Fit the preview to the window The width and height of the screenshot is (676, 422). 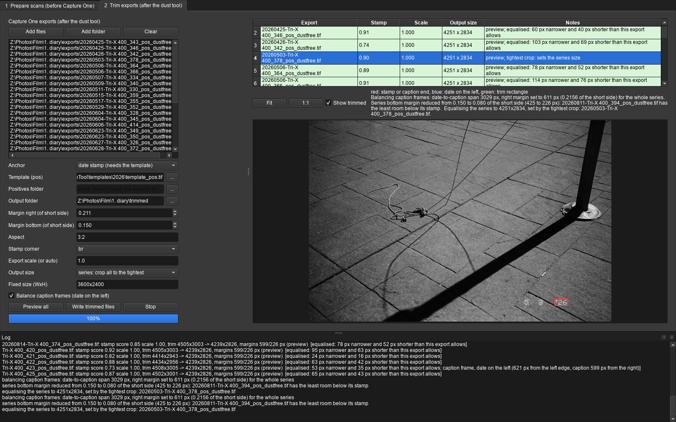coord(270,103)
